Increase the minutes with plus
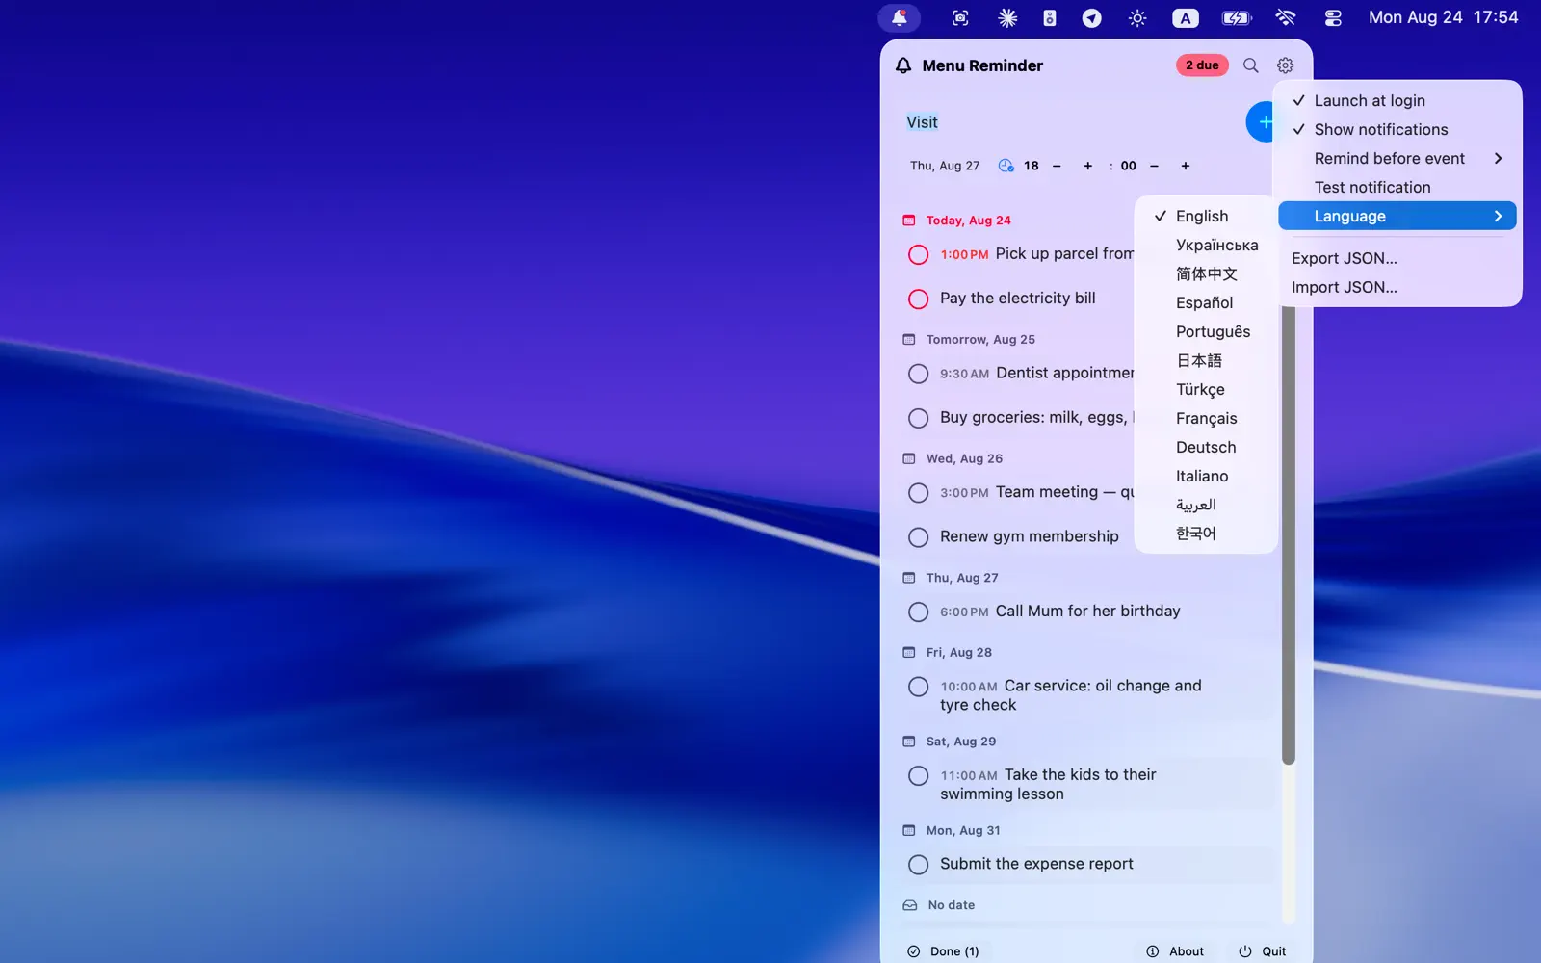This screenshot has height=963, width=1541. click(1186, 166)
